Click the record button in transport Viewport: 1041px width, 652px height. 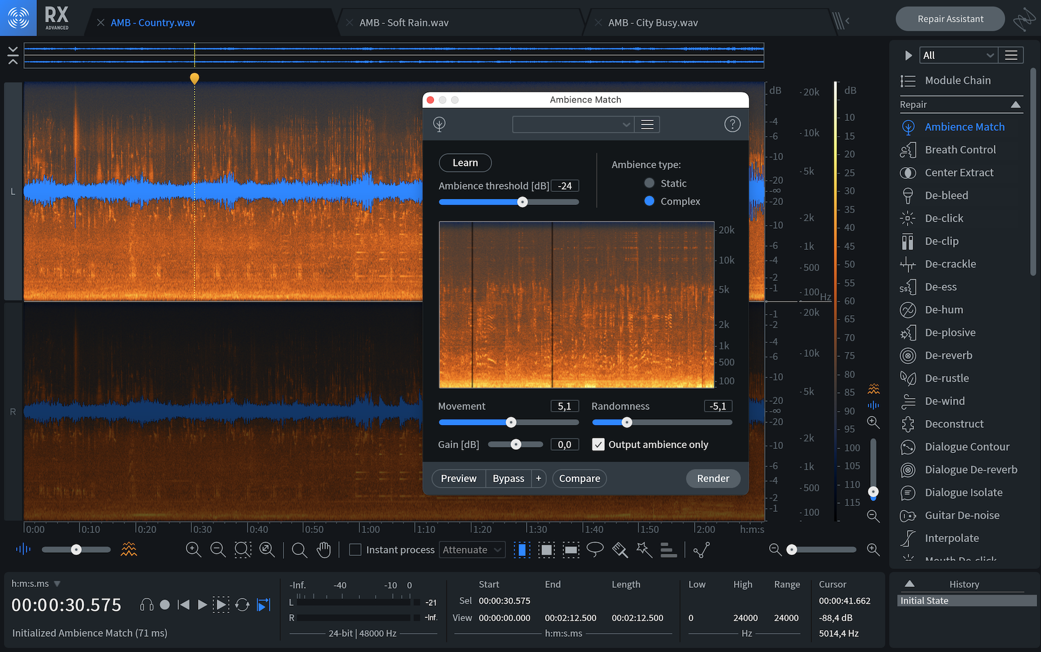165,605
